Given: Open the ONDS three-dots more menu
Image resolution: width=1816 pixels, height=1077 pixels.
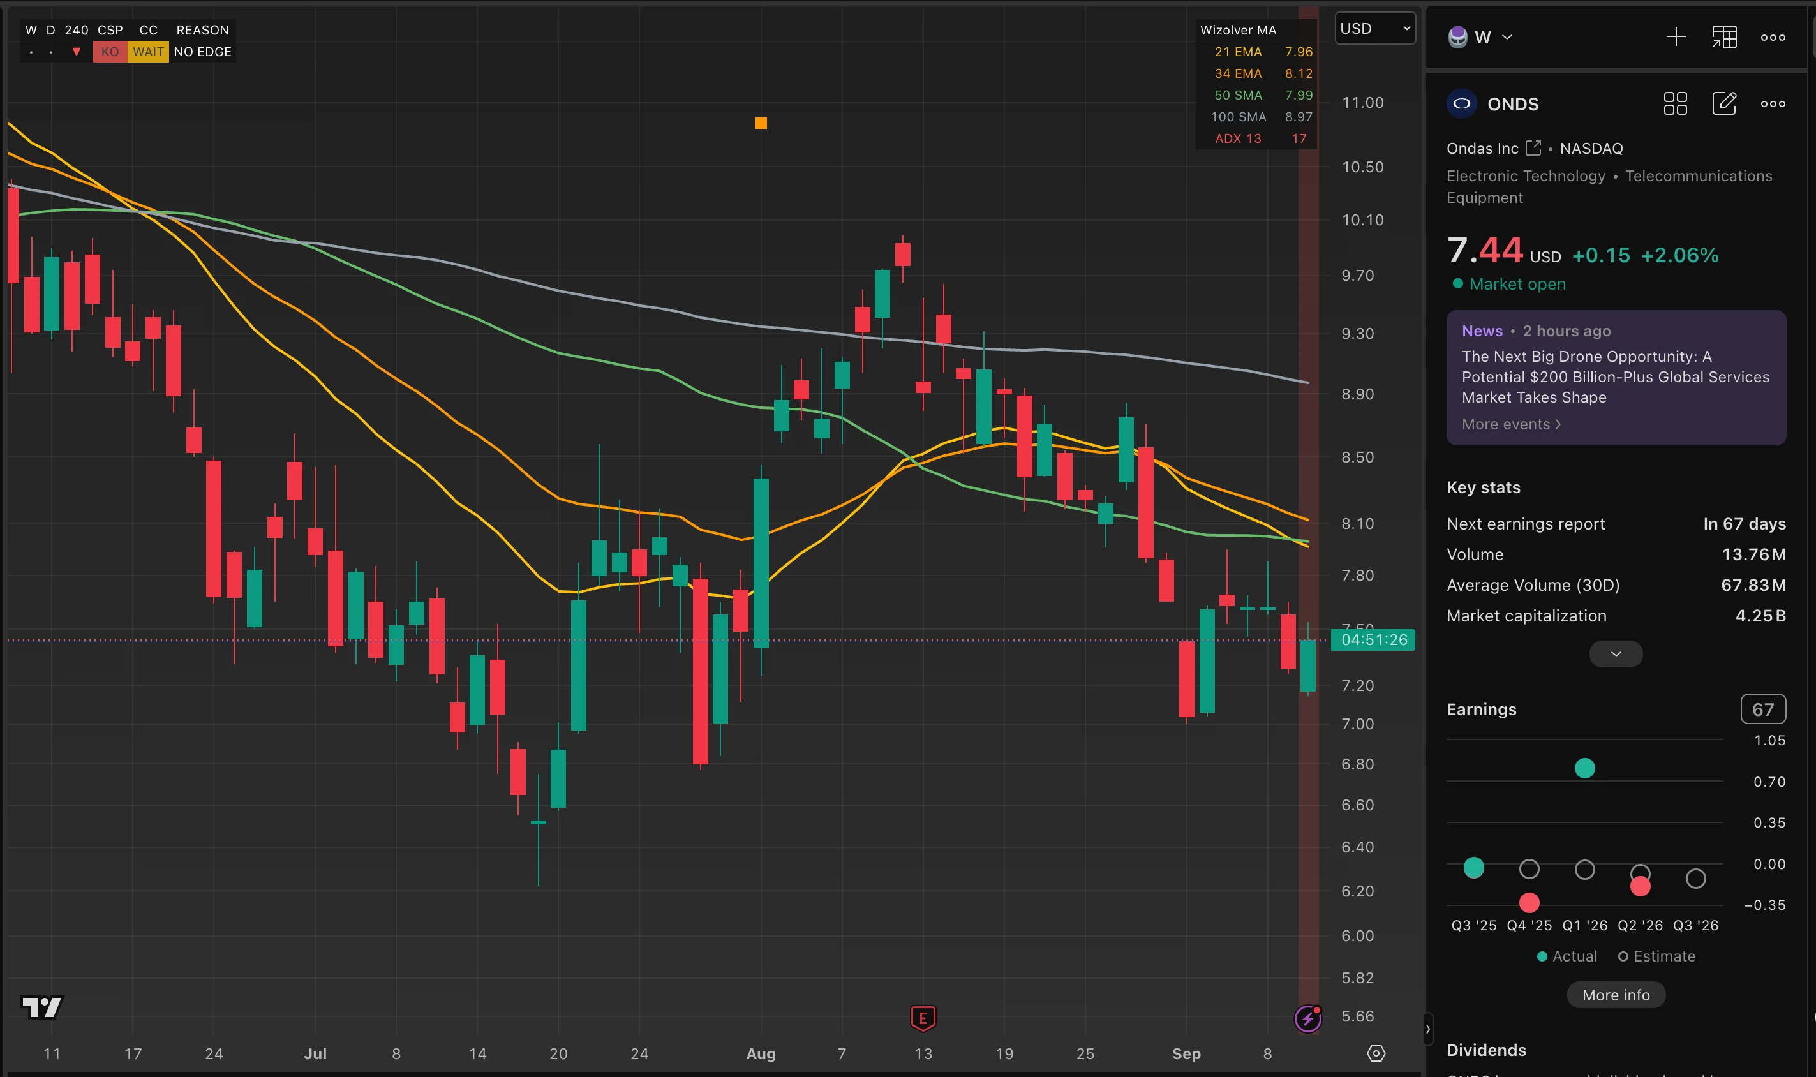Looking at the screenshot, I should coord(1773,104).
